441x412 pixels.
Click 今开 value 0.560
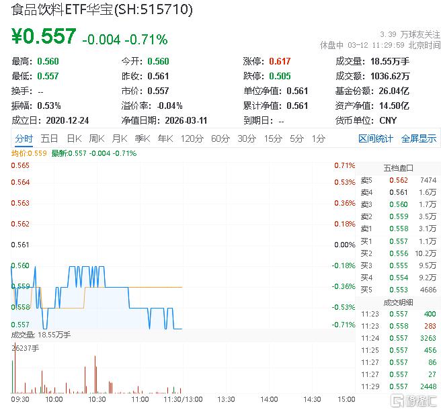click(x=159, y=61)
